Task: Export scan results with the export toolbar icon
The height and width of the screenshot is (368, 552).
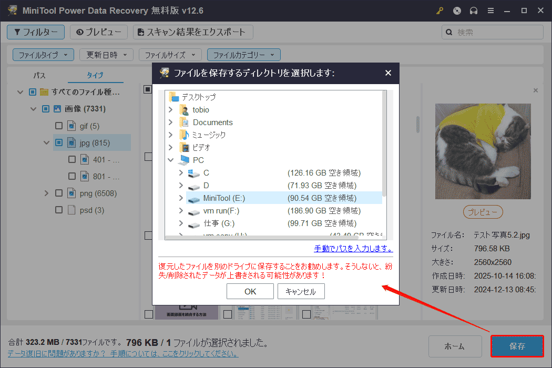Action: (192, 32)
